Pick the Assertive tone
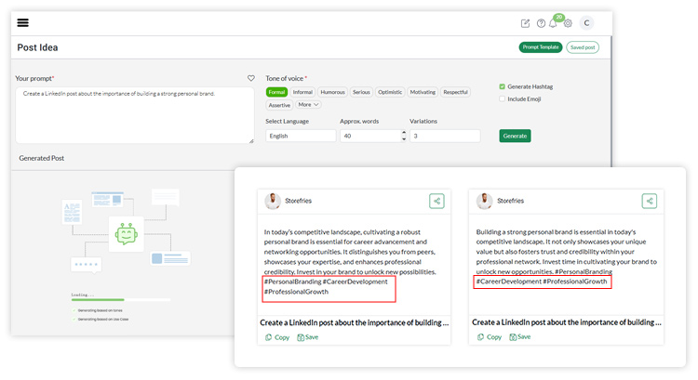This screenshot has width=698, height=380. click(x=279, y=105)
